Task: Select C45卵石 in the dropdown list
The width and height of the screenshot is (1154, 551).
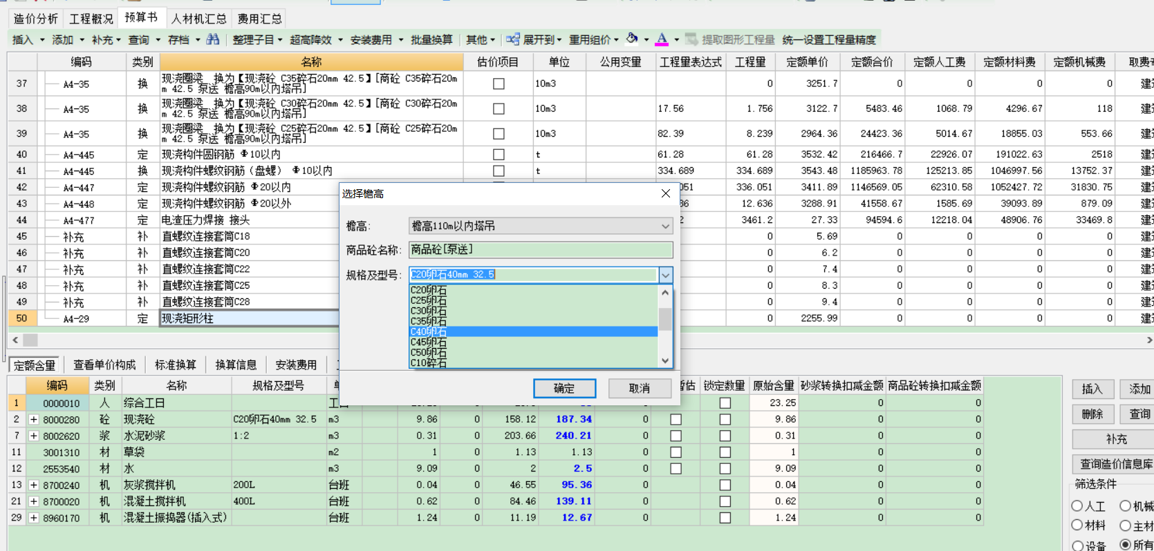Action: click(x=533, y=342)
